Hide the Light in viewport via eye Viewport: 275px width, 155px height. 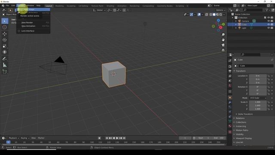coord(269,28)
